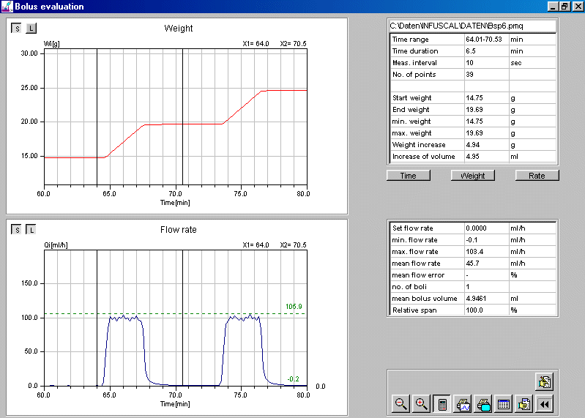Click the double-arrow back icon
Viewport: 585px width, 418px height.
(x=545, y=404)
